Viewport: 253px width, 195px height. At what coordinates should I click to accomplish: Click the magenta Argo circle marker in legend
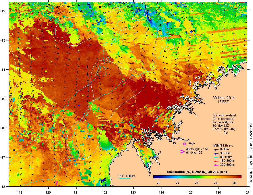coord(184,144)
